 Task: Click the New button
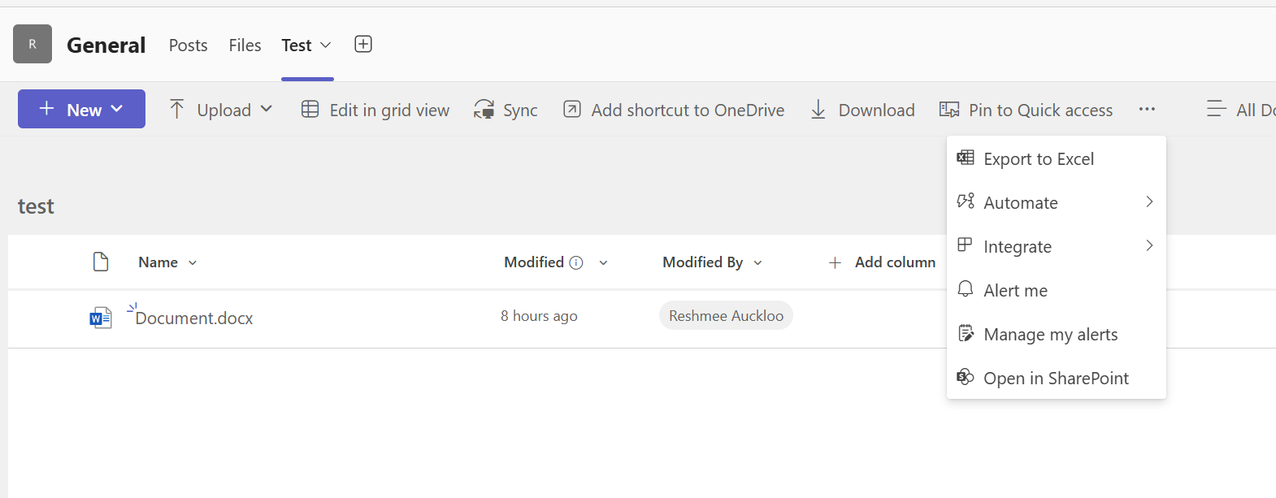point(81,109)
